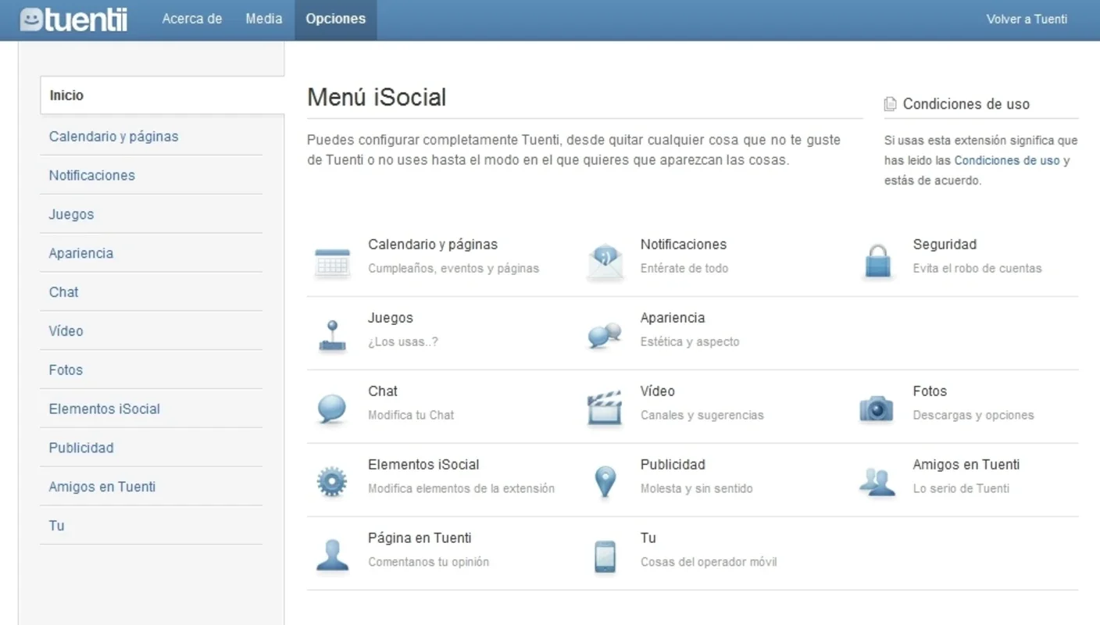Click the map pin icon for Publicidad
Screen dimensions: 1100x625
click(x=605, y=482)
